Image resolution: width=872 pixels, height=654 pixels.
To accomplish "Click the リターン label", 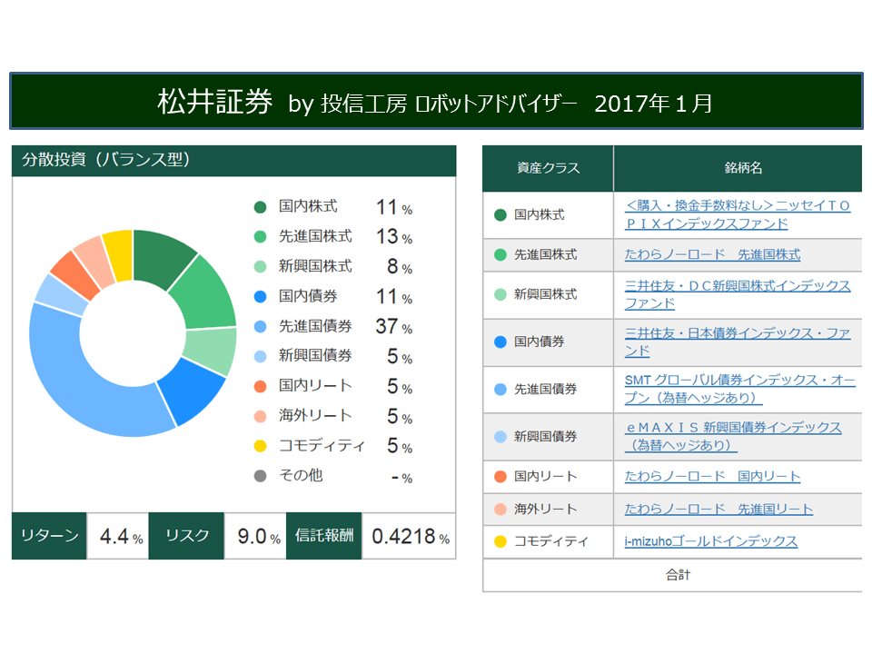I will click(49, 536).
